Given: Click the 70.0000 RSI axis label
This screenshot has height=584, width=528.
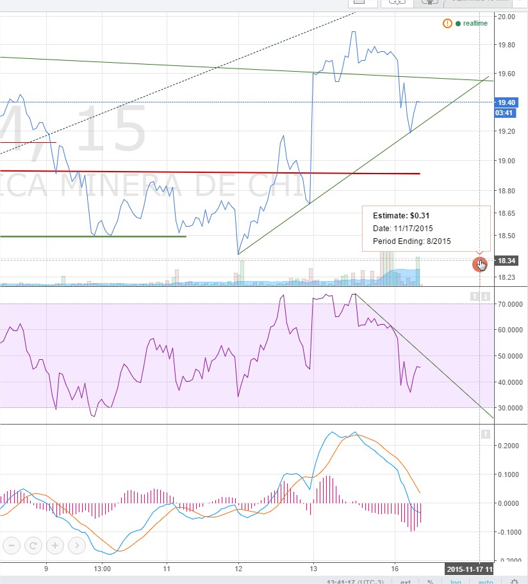Looking at the screenshot, I should click(x=510, y=304).
